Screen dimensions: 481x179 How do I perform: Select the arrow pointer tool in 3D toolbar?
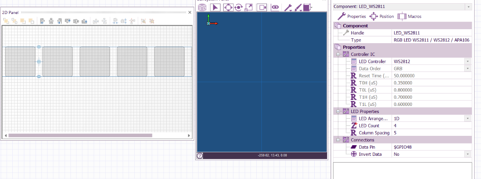point(215,7)
